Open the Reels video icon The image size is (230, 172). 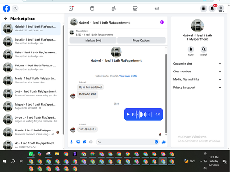click(x=92, y=8)
